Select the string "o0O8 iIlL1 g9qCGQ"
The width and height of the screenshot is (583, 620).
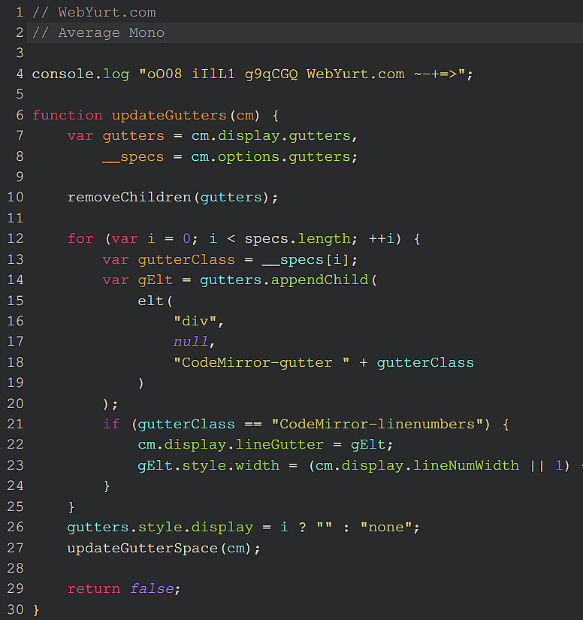(x=218, y=74)
